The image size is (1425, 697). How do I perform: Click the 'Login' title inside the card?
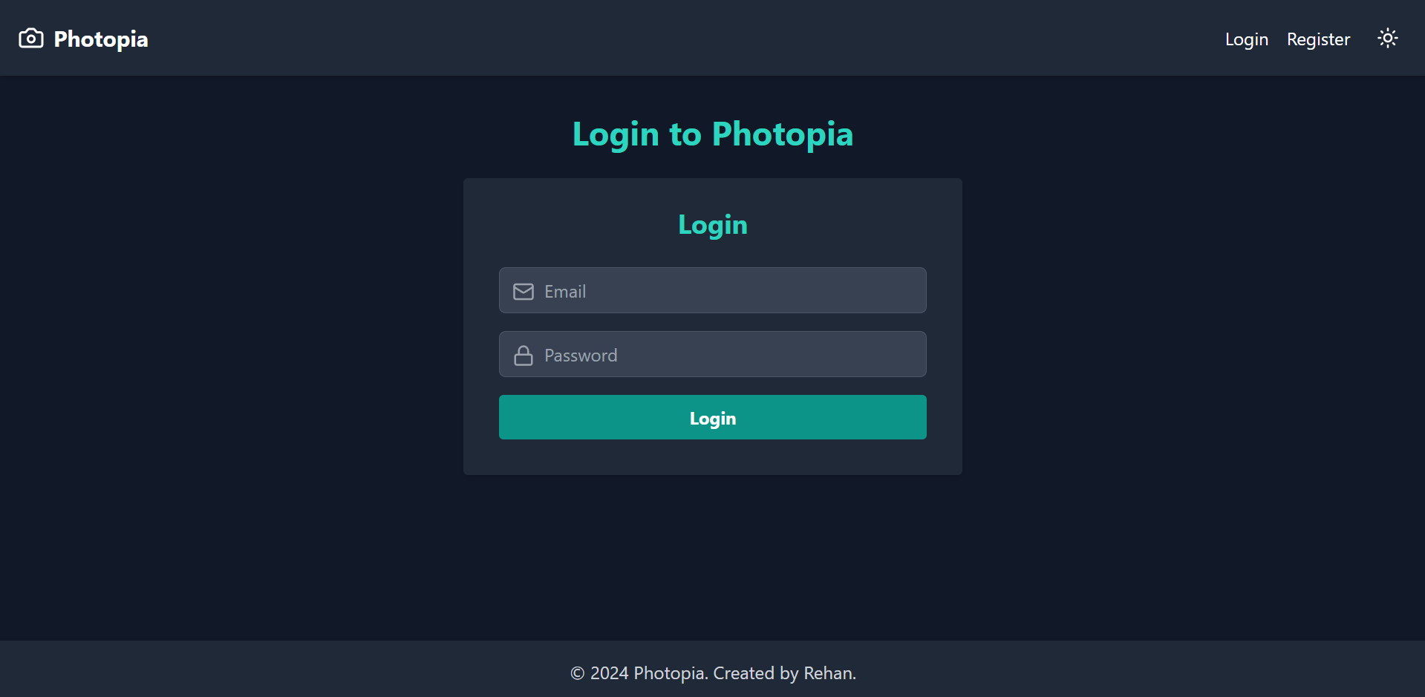coord(712,225)
